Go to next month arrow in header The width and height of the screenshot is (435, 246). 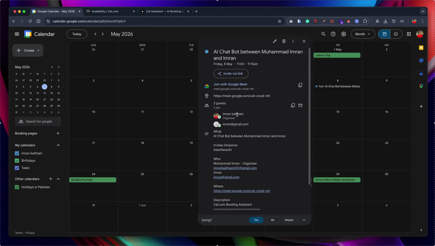[x=103, y=34]
